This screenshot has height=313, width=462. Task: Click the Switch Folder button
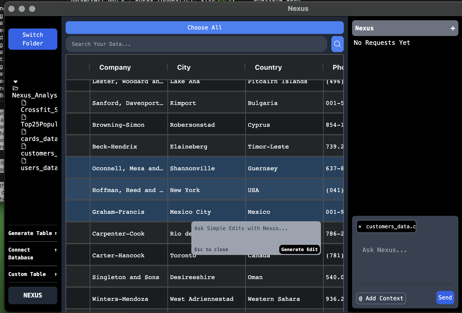(x=33, y=39)
